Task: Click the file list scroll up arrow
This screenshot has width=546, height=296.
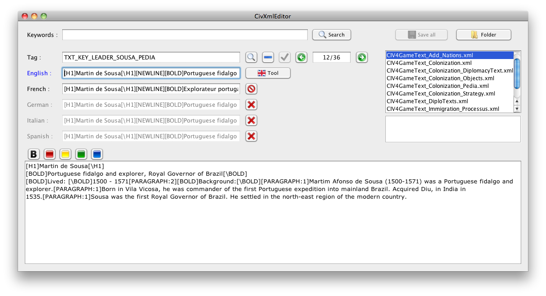Action: point(517,101)
